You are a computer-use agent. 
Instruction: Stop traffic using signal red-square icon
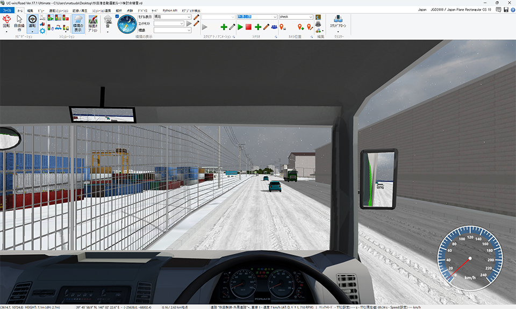pos(66,18)
